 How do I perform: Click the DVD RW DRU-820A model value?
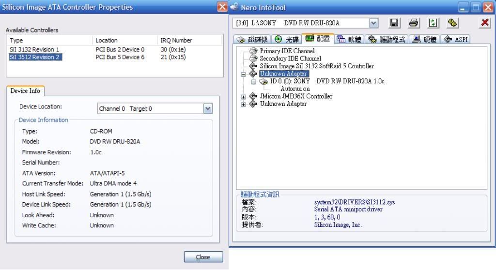[115, 142]
